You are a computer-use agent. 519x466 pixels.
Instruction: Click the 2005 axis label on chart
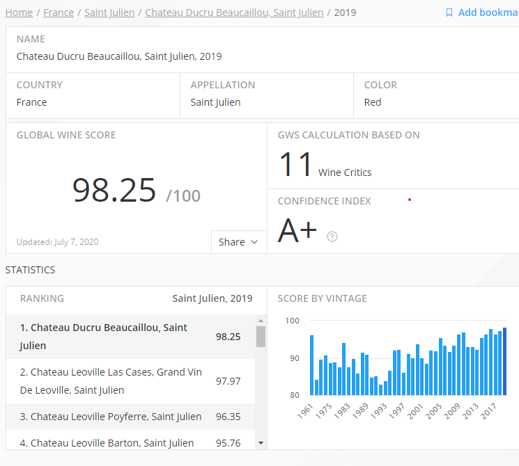pyautogui.click(x=433, y=411)
